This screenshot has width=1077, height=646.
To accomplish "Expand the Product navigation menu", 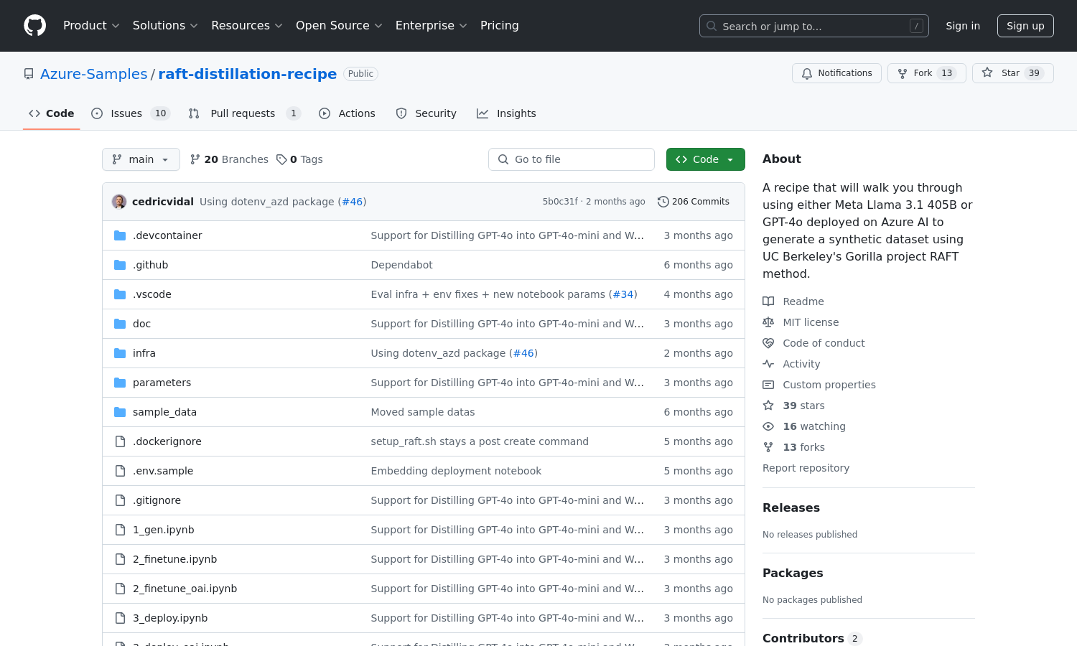I will click(x=91, y=26).
